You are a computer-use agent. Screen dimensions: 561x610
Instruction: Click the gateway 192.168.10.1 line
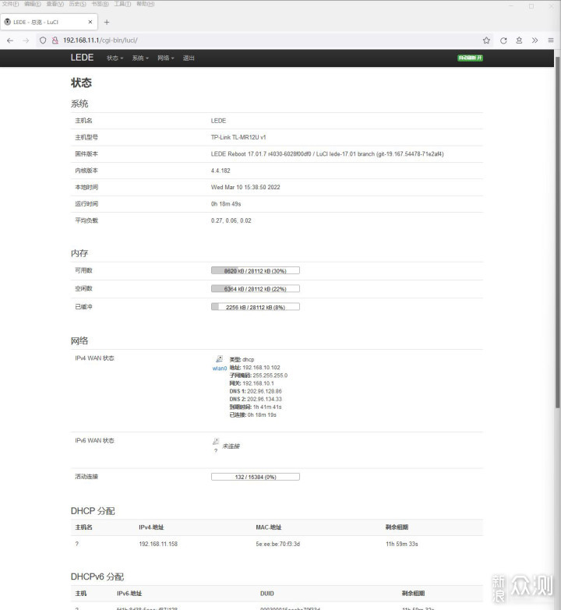[x=252, y=383]
